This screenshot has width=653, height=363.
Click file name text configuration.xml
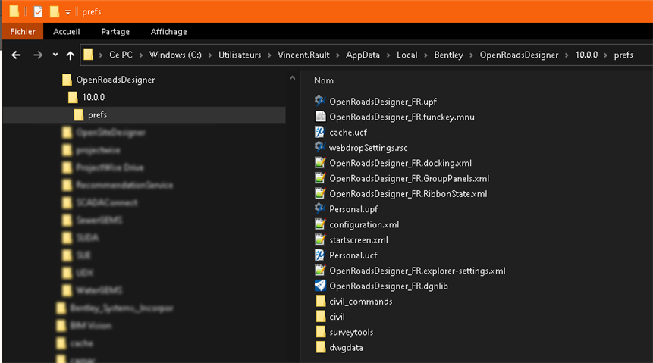(364, 225)
